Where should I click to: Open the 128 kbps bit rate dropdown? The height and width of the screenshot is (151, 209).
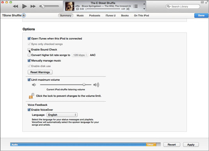pyautogui.click(x=80, y=55)
